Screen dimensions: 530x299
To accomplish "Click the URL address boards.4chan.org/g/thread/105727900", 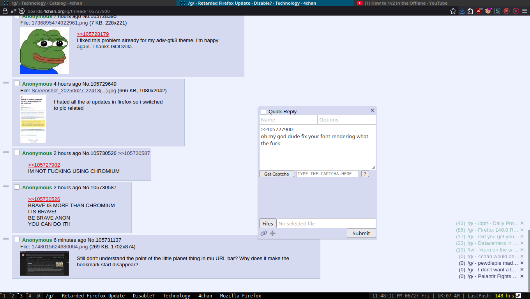I will coord(69,11).
